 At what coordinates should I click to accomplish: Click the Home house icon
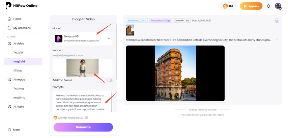[9, 19]
